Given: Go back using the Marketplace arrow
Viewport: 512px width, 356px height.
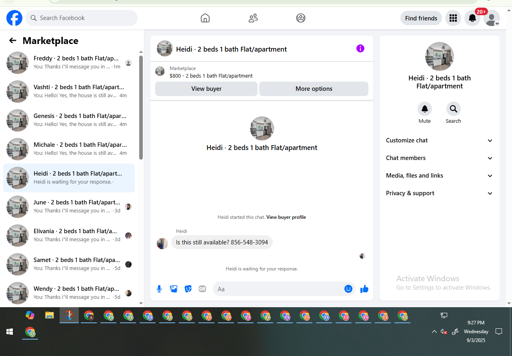Looking at the screenshot, I should coord(13,40).
